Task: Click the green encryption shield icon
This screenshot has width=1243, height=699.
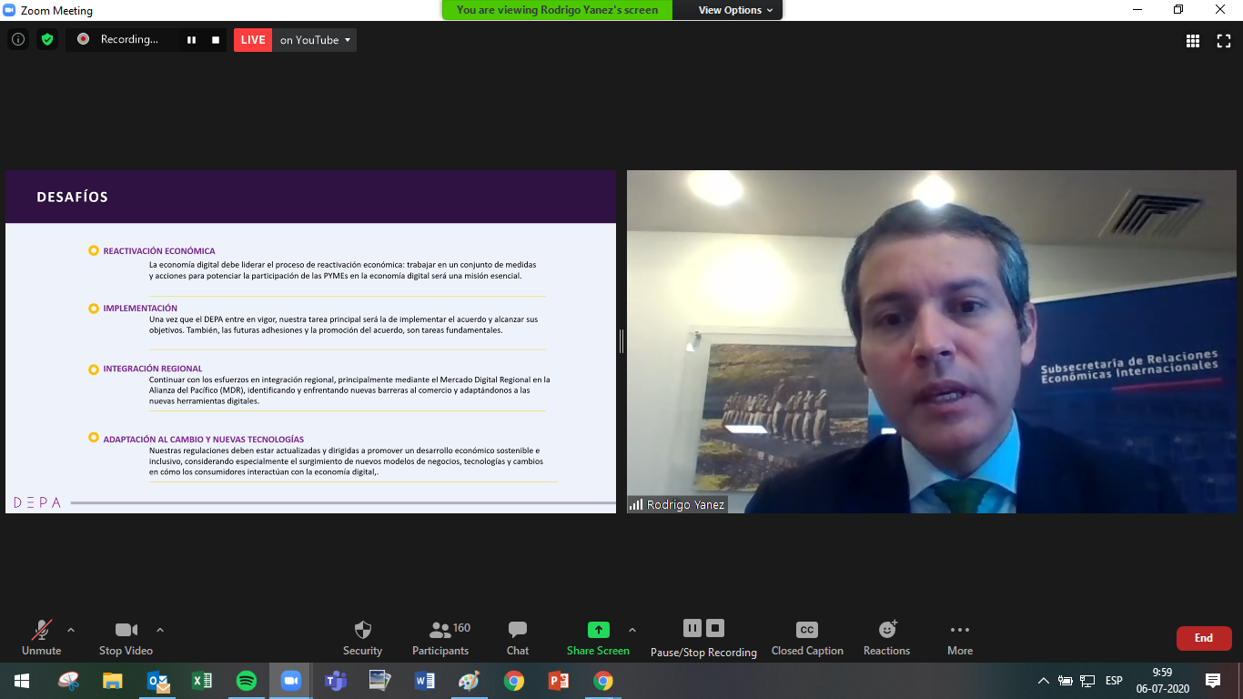Action: click(x=47, y=39)
